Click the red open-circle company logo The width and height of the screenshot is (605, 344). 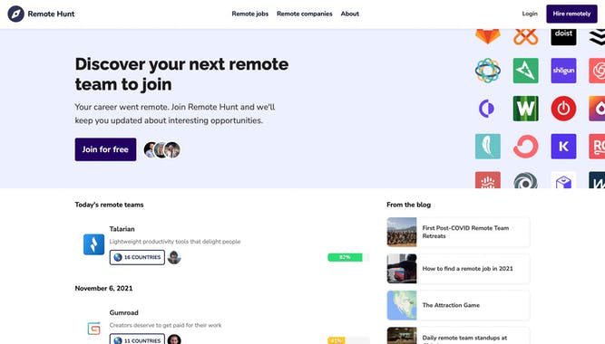click(525, 147)
